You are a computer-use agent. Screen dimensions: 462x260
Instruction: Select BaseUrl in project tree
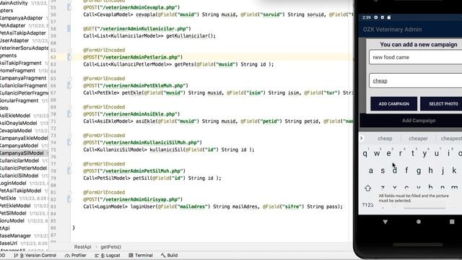(x=9, y=243)
